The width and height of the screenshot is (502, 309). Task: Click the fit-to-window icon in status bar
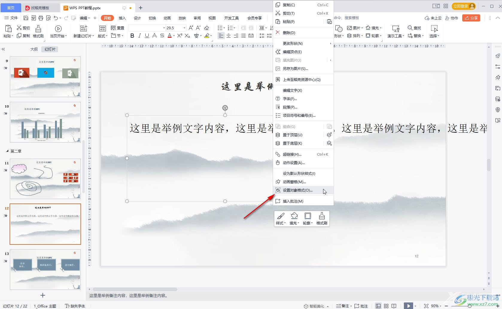point(426,306)
